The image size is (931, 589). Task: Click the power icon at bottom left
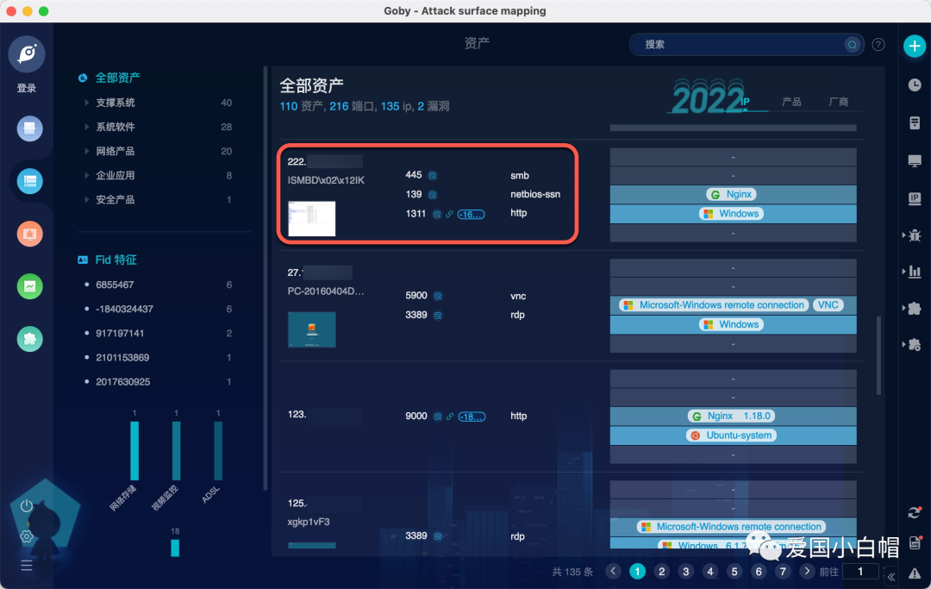pyautogui.click(x=26, y=506)
